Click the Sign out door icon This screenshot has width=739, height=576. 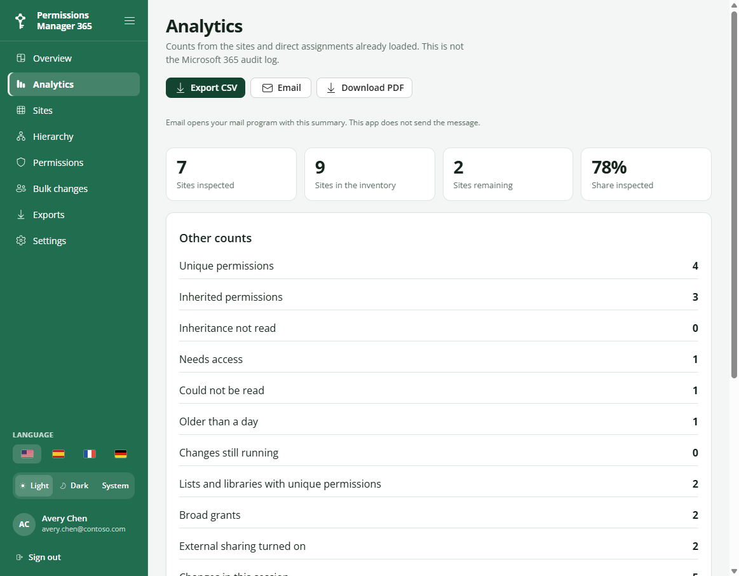coord(19,557)
